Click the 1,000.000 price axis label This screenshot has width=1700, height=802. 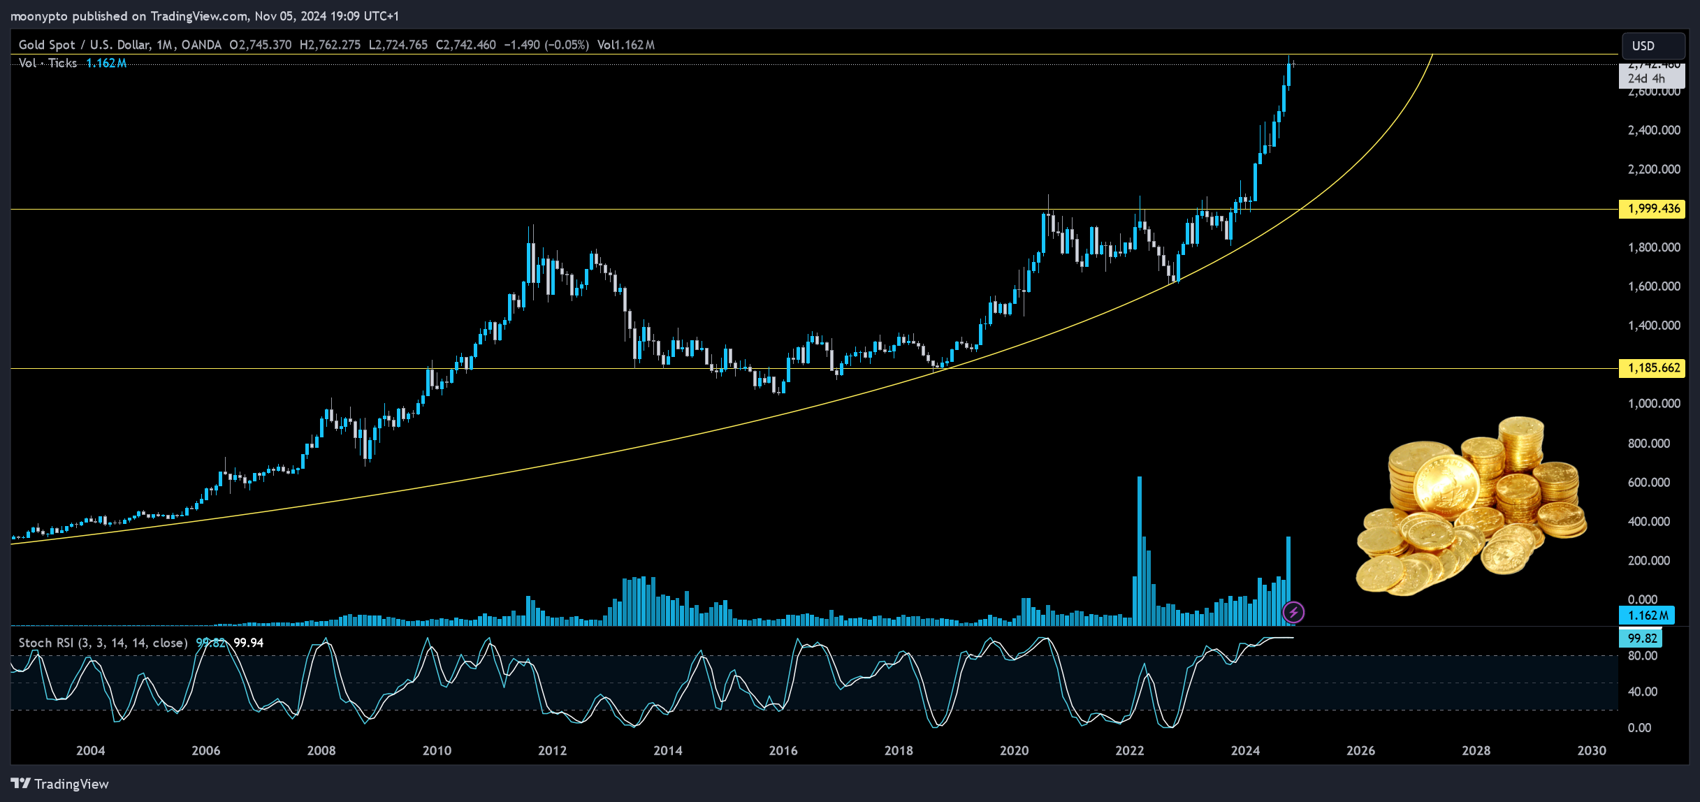coord(1654,404)
